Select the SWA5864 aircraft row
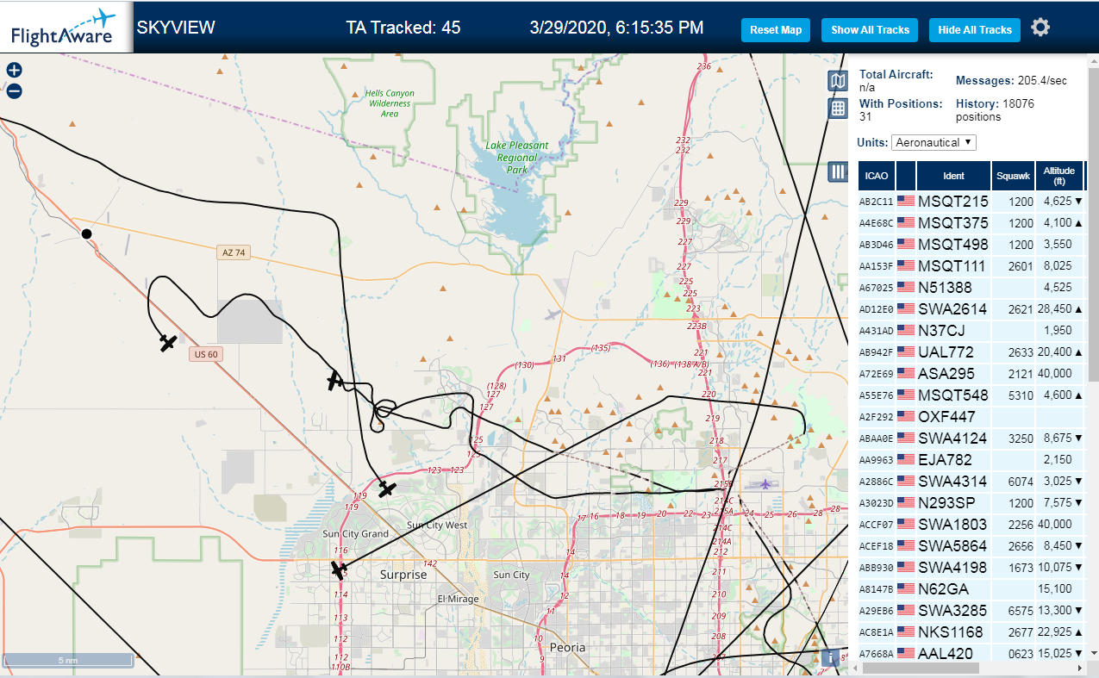 click(971, 545)
